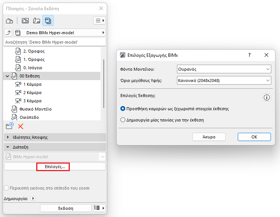This screenshot has height=217, width=280.
Task: Expand 'Ιδιότητες Άποψης' section
Action: tap(55, 137)
